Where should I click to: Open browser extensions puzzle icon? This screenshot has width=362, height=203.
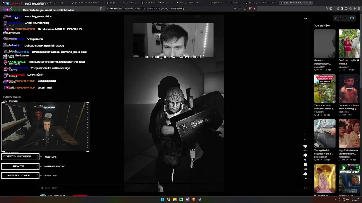click(x=326, y=8)
